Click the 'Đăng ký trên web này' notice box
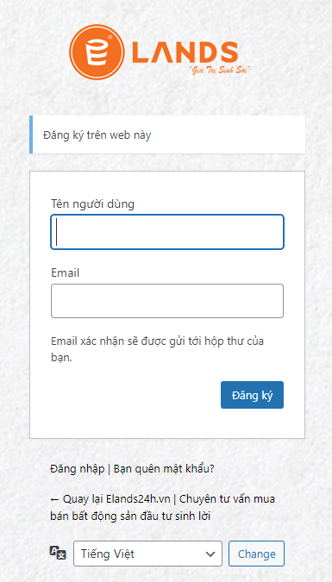 tap(167, 135)
